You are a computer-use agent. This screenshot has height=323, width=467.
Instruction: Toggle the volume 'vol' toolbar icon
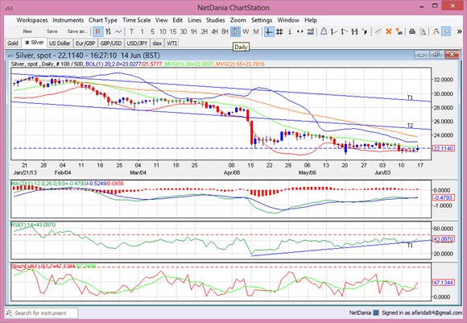pyautogui.click(x=310, y=31)
